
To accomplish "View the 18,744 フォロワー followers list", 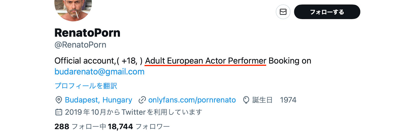I will click(139, 126).
